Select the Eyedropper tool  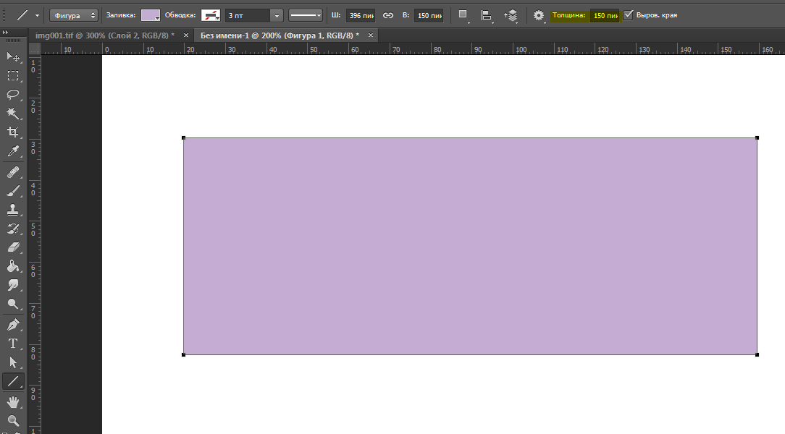[13, 151]
